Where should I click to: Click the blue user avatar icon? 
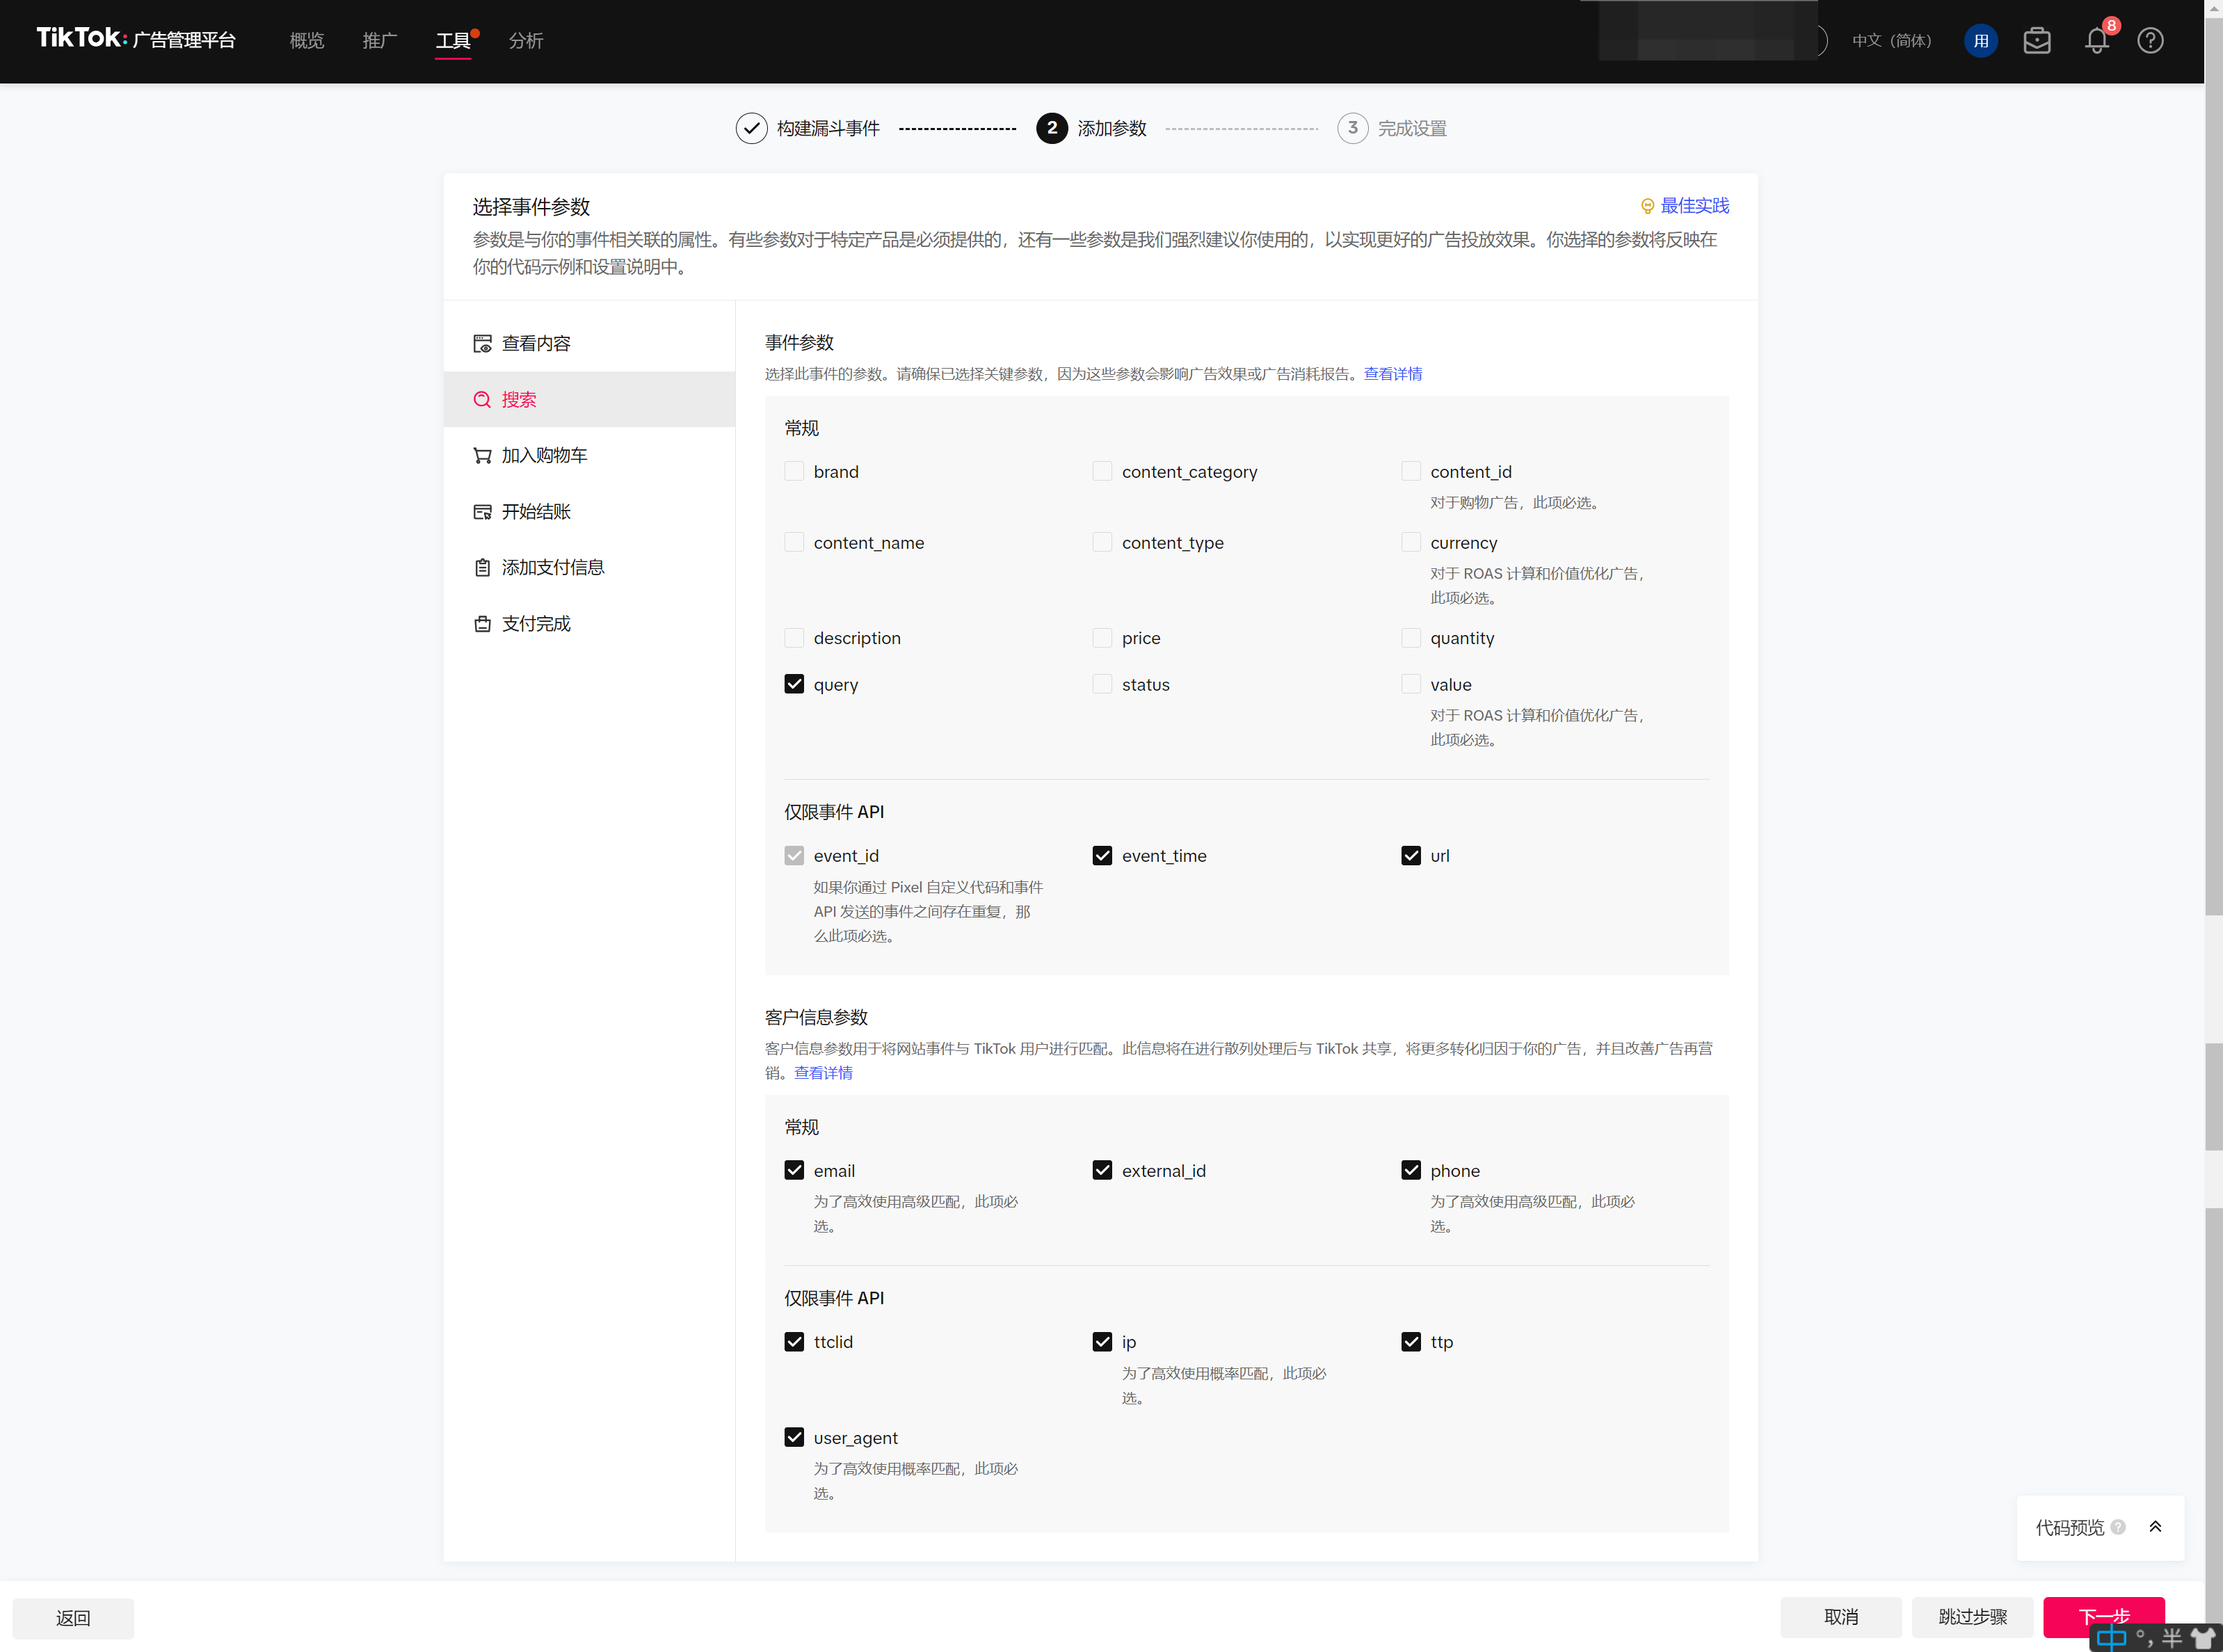click(1980, 41)
